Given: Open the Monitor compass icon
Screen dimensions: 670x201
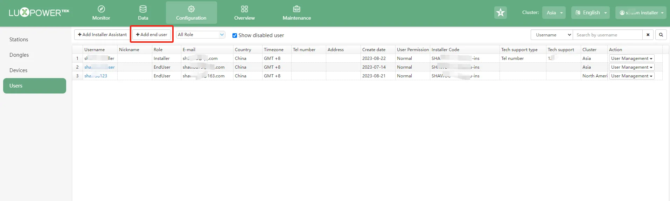Looking at the screenshot, I should click(x=101, y=9).
